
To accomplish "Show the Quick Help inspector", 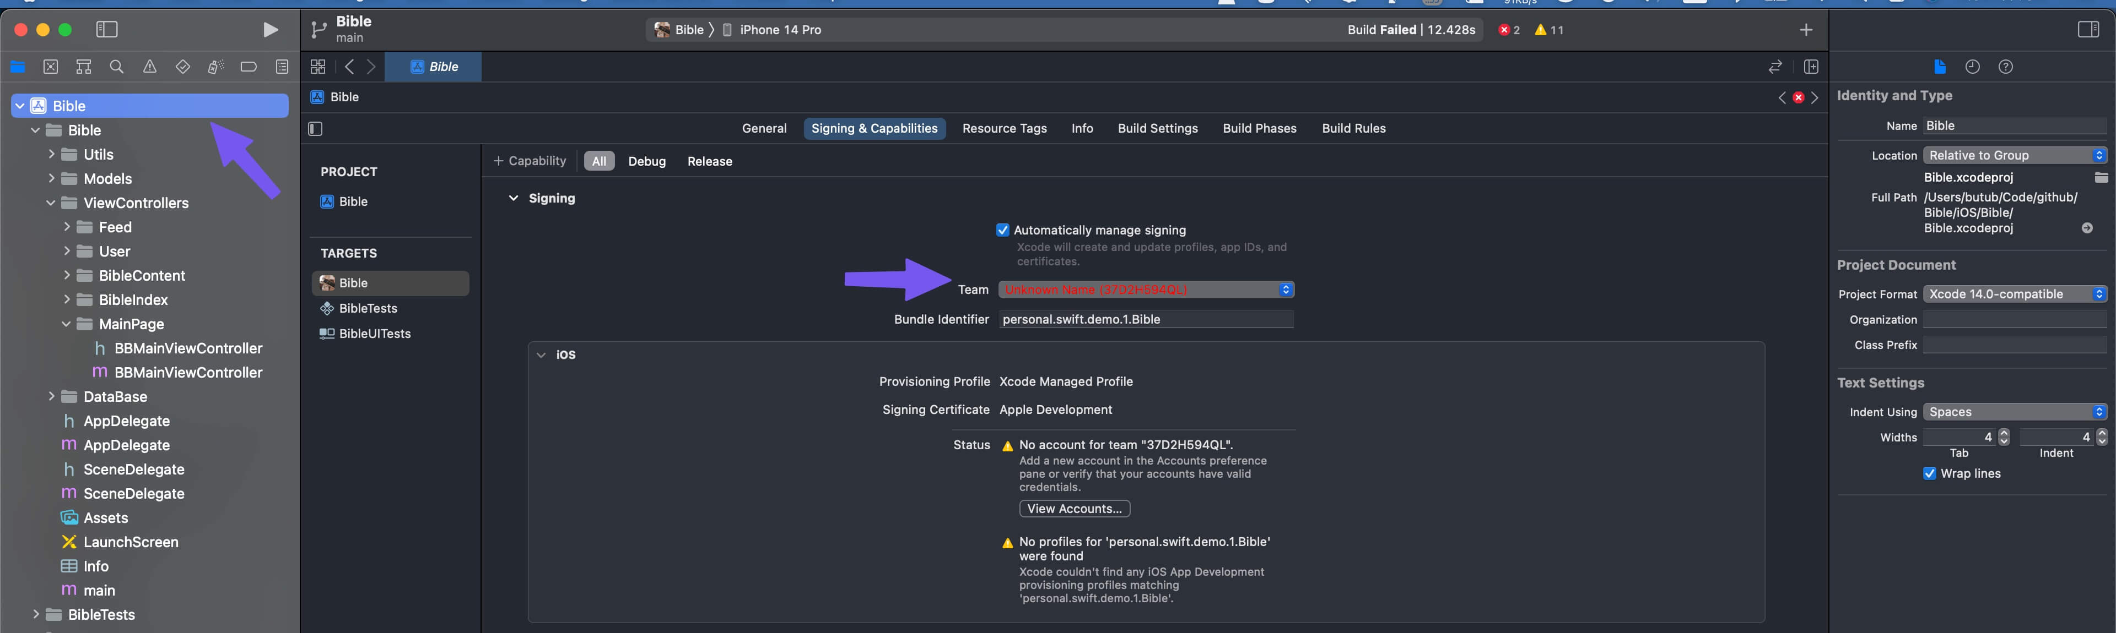I will 2005,67.
